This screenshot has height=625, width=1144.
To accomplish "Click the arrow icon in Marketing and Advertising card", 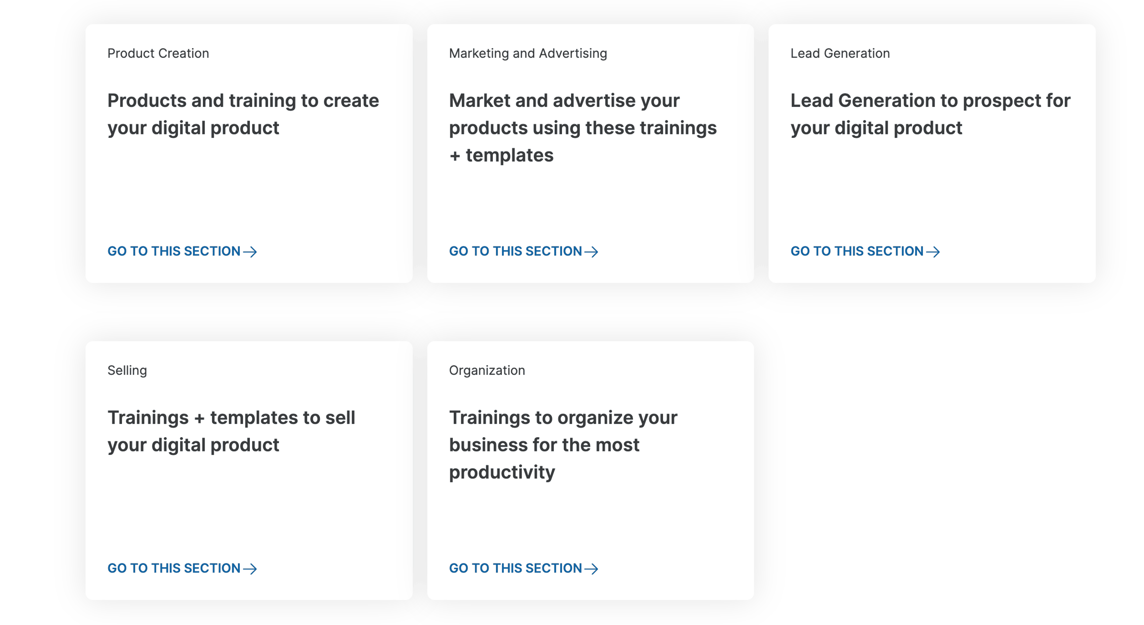I will pyautogui.click(x=592, y=252).
